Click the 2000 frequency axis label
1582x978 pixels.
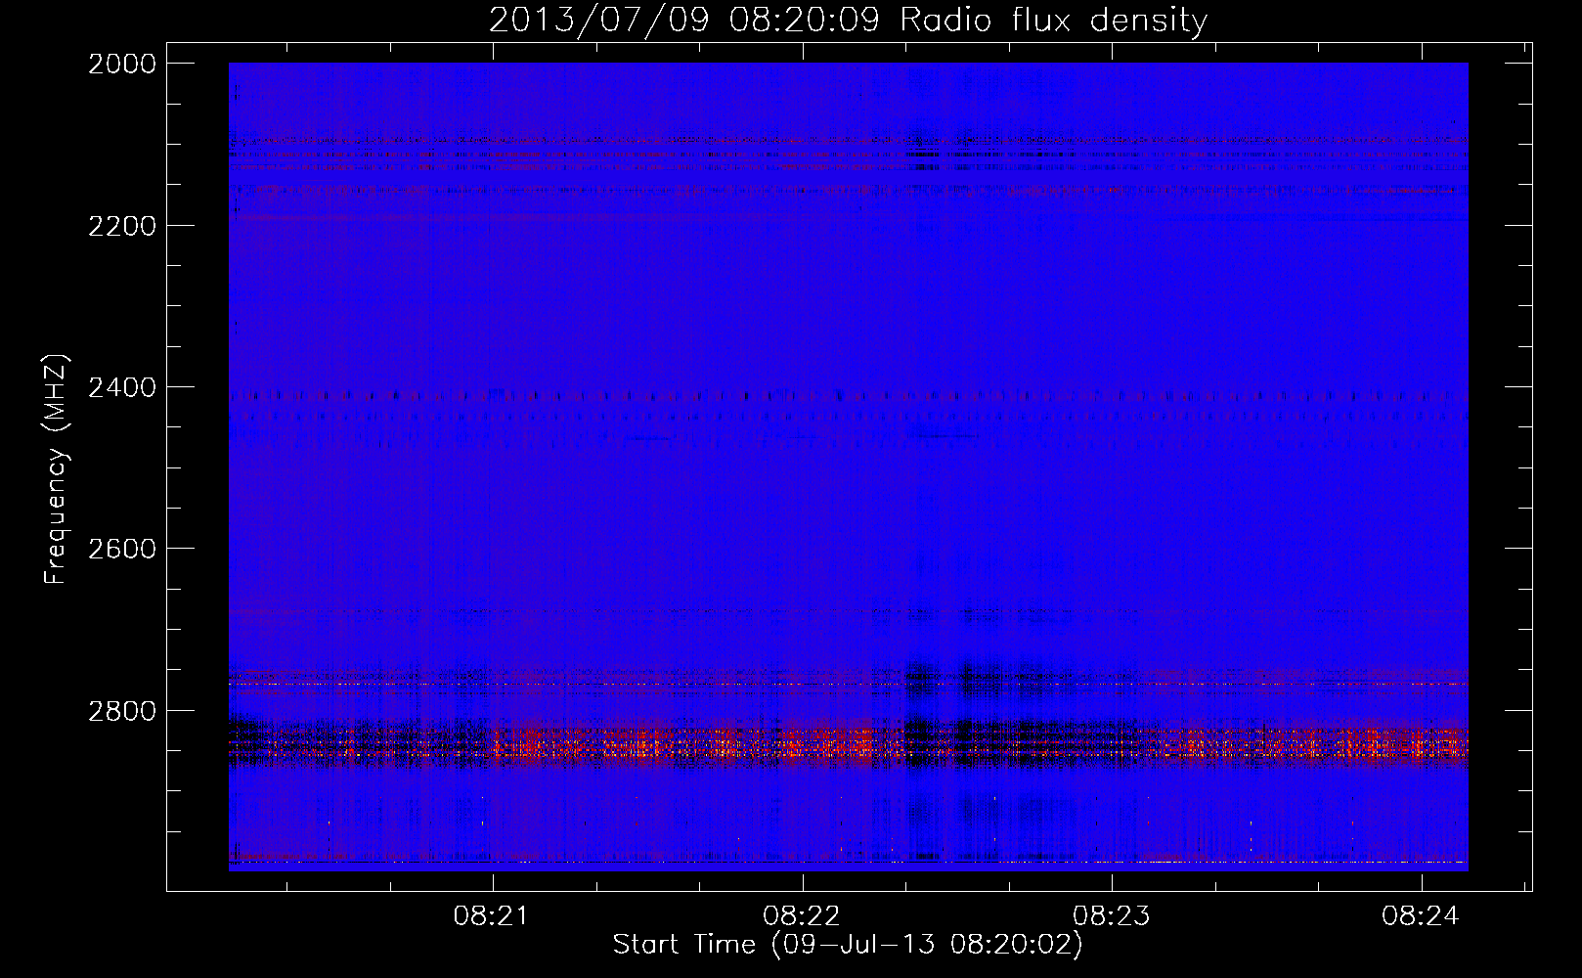coord(122,64)
